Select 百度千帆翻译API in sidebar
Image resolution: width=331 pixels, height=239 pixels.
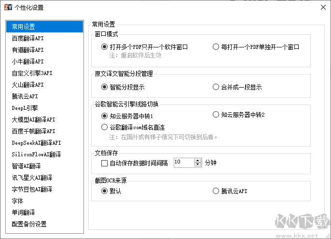pyautogui.click(x=45, y=131)
